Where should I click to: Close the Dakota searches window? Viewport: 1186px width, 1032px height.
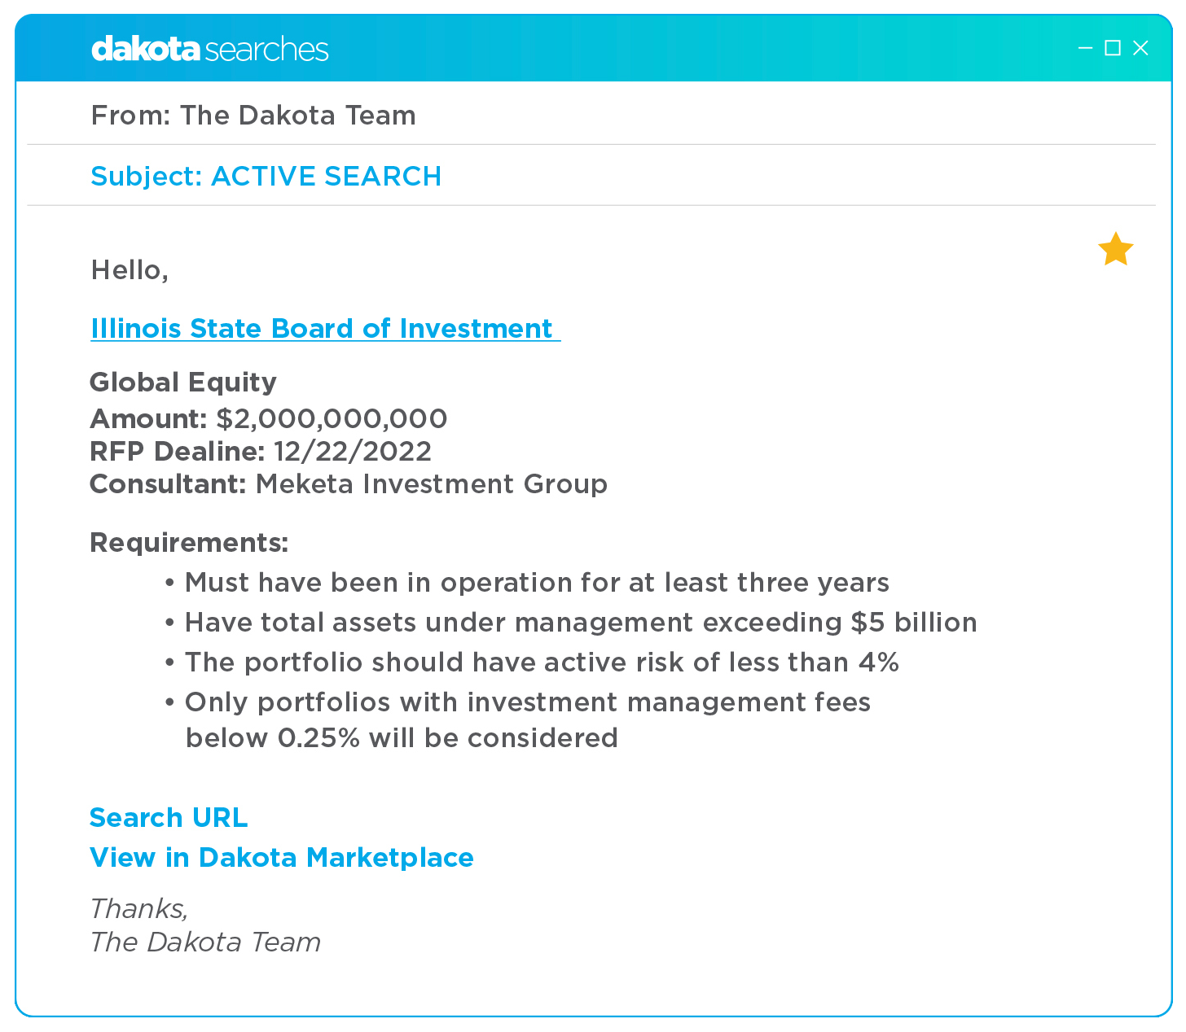click(x=1140, y=48)
